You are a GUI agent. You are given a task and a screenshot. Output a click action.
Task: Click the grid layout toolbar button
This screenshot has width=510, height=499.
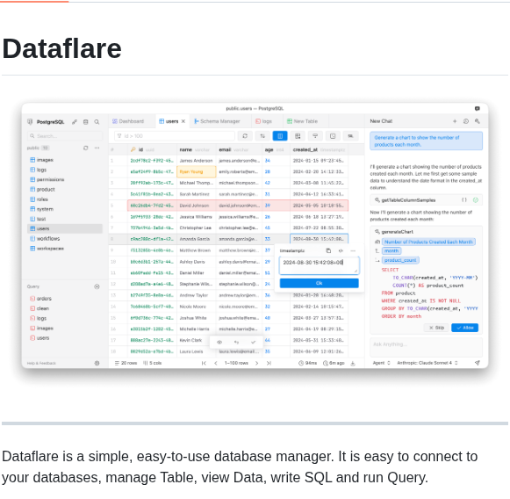[298, 136]
